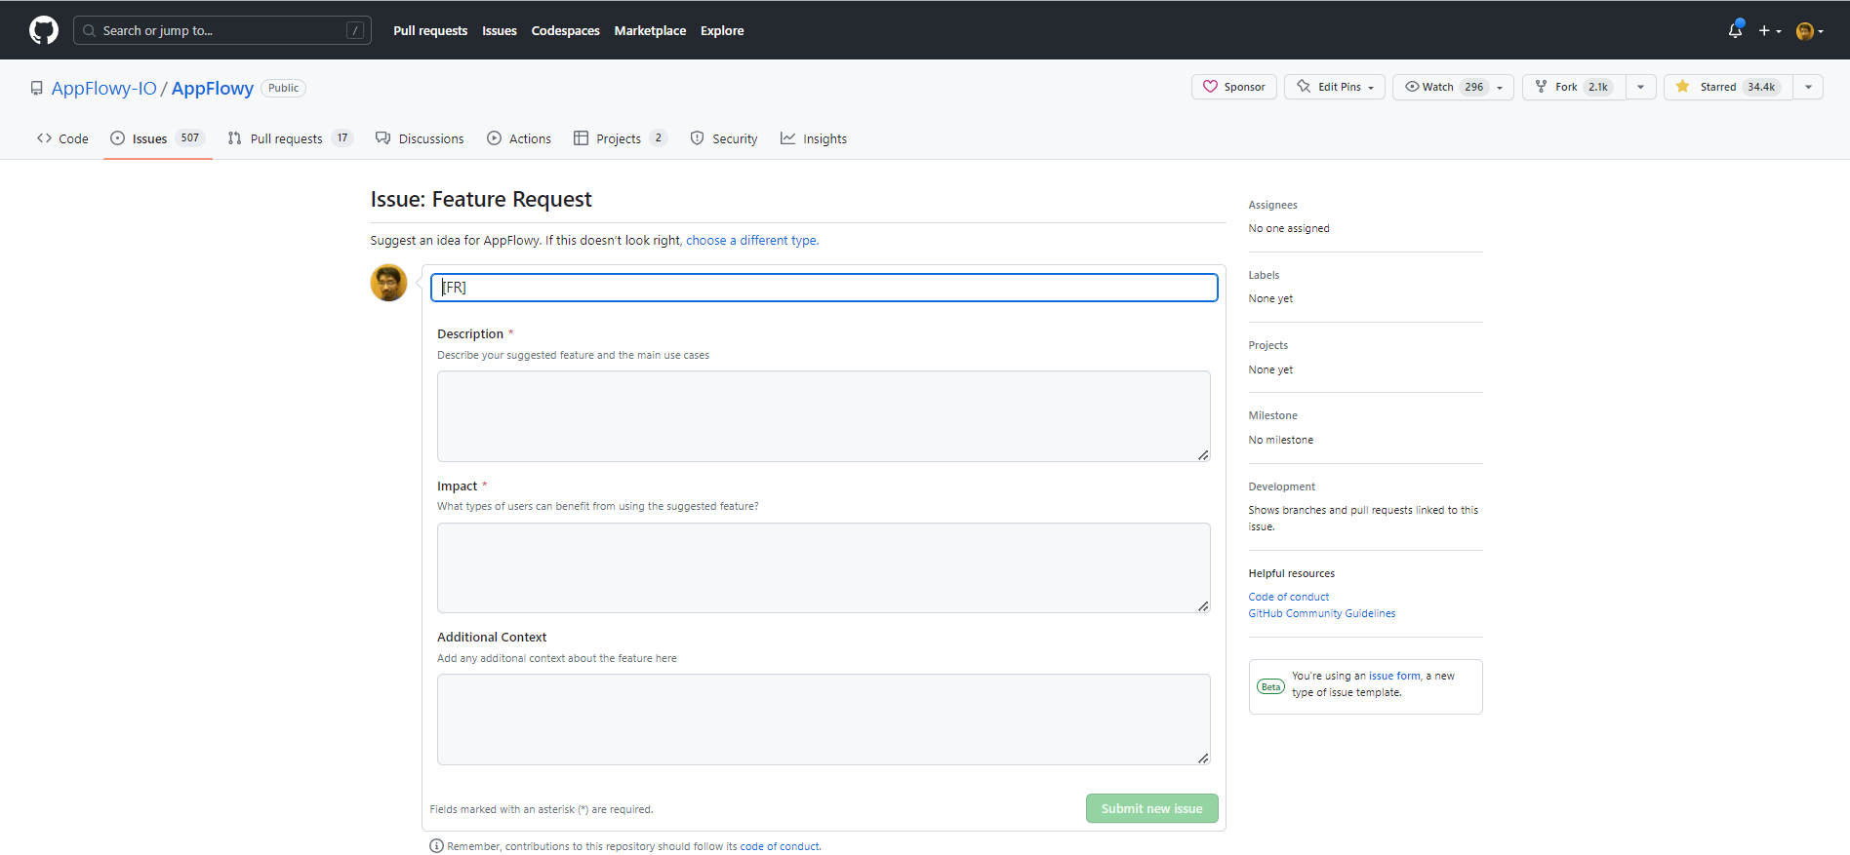1850x855 pixels.
Task: Switch to the Code tab
Action: (62, 138)
